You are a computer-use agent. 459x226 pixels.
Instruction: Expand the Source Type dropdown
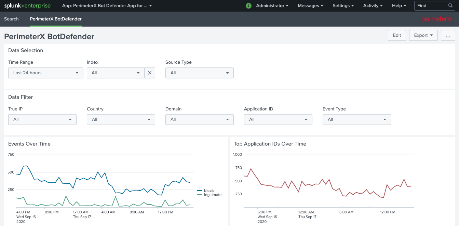(200, 73)
